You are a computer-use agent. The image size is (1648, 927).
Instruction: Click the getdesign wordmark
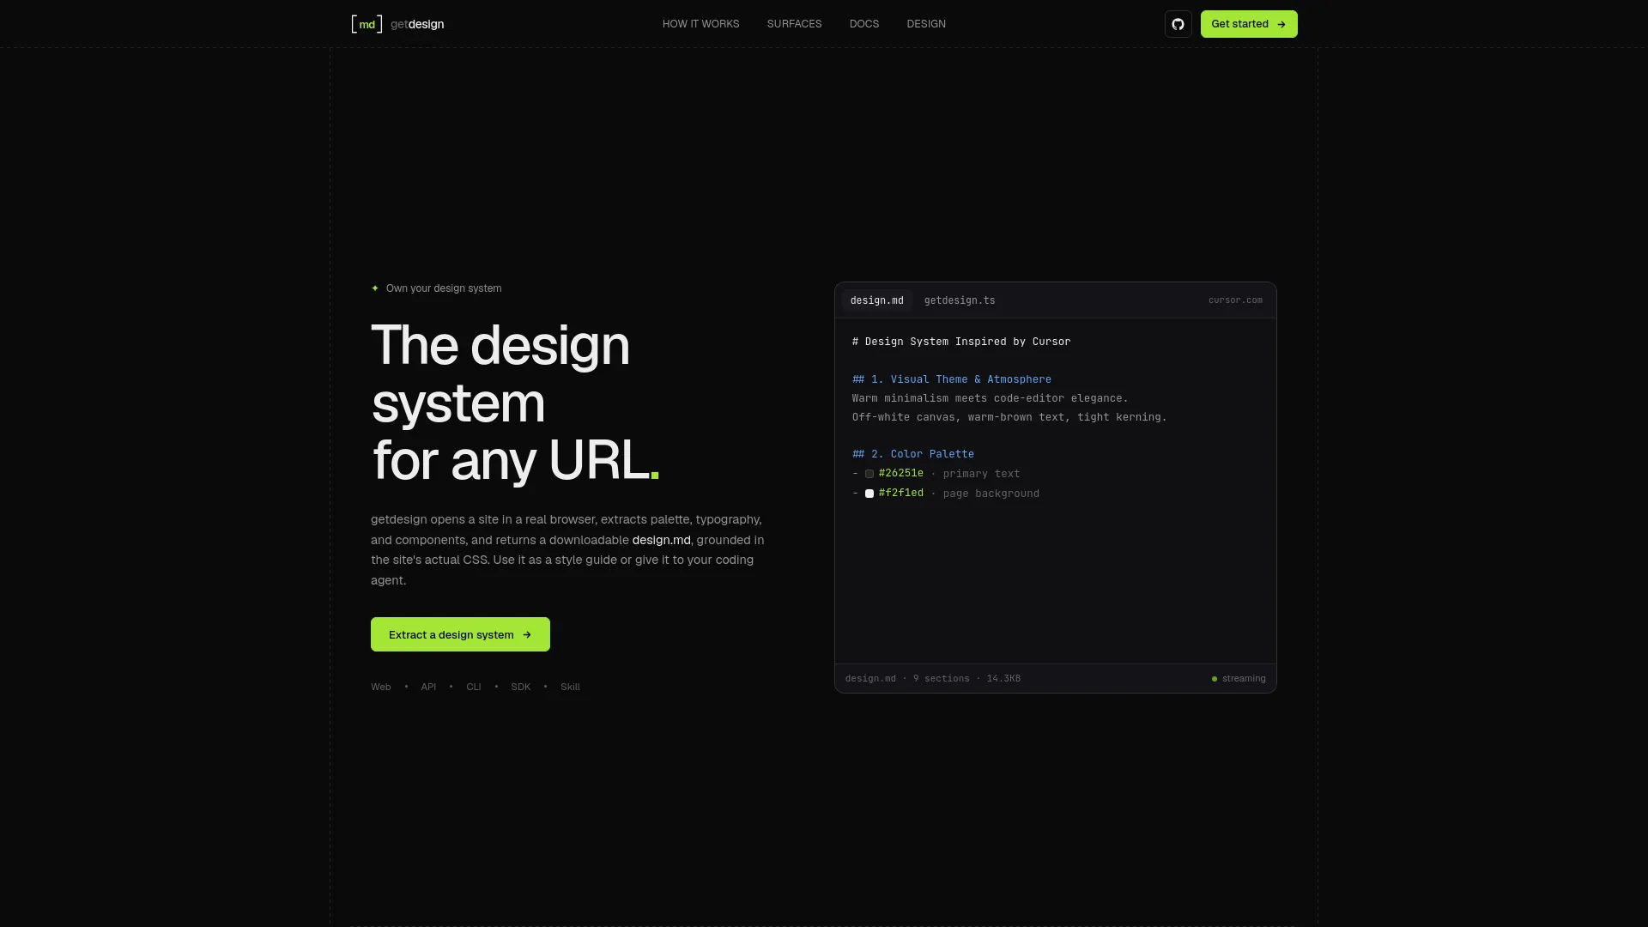(x=417, y=24)
